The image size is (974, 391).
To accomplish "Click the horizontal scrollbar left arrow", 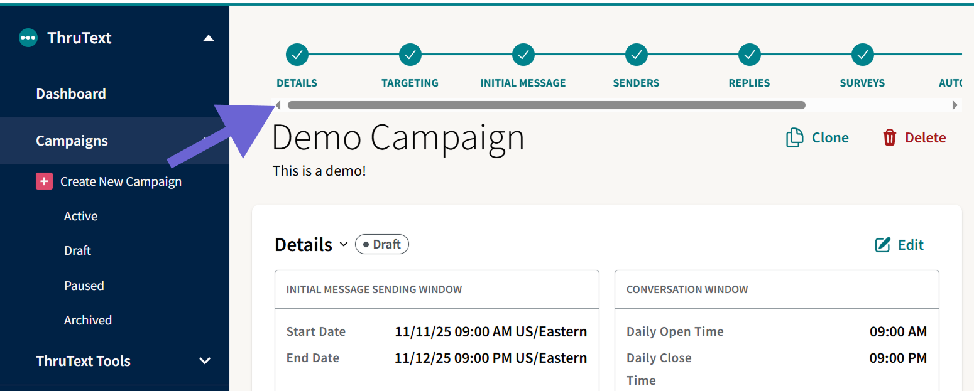I will (x=278, y=105).
